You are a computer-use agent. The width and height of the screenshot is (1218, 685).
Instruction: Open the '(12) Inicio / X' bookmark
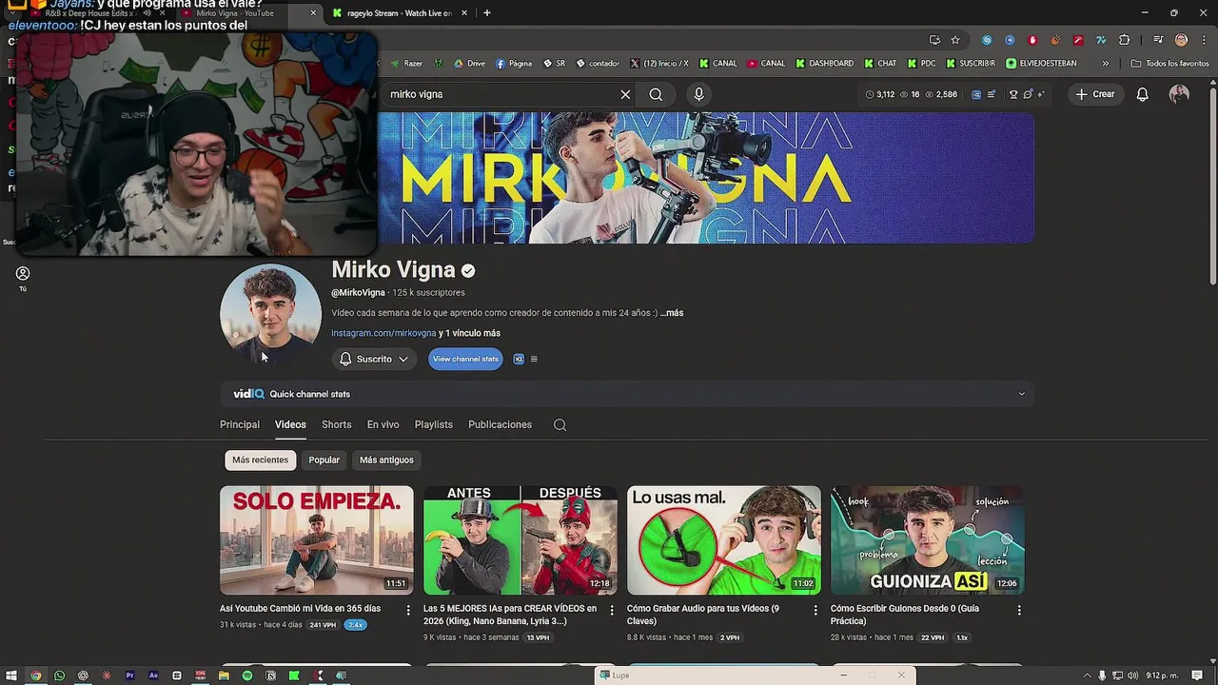[x=658, y=64]
